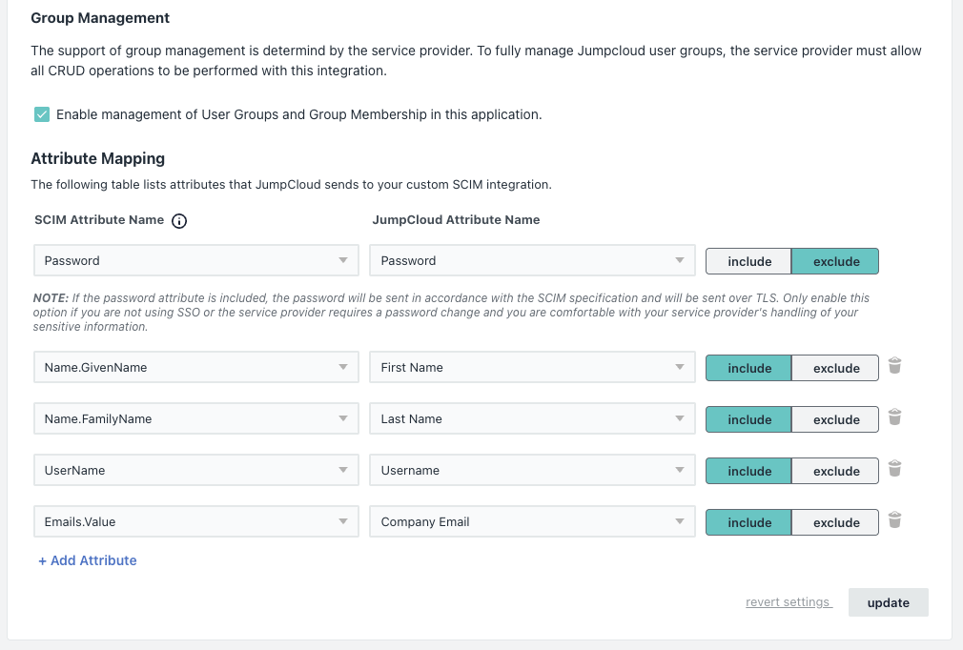Delete the Name.FamilyName attribute mapping
Screen dimensions: 963x650
(x=894, y=417)
